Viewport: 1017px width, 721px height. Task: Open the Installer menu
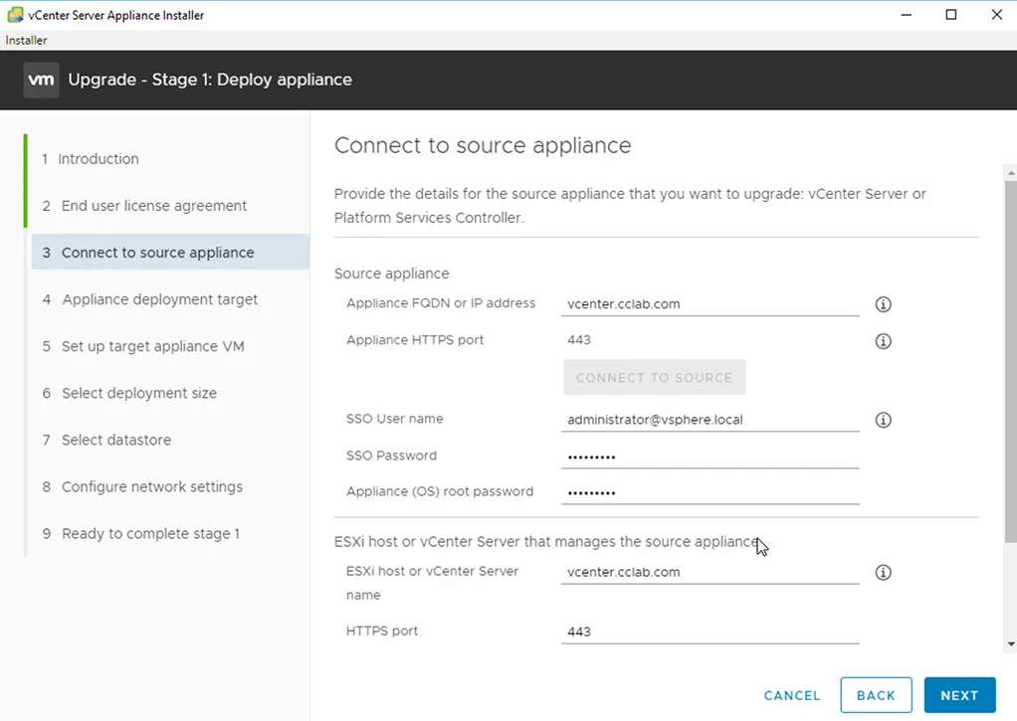pyautogui.click(x=26, y=40)
